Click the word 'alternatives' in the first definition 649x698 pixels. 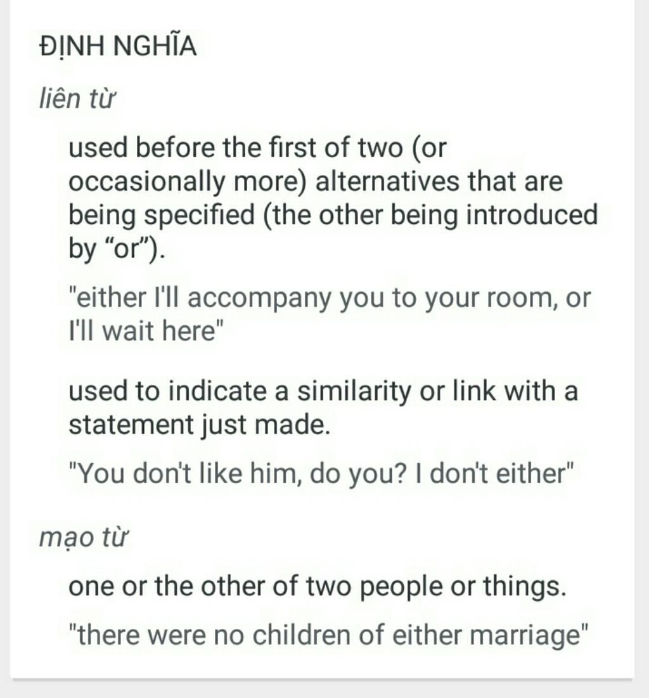point(387,181)
